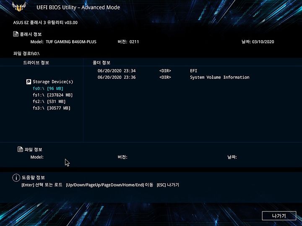
Task: Select drive fs0:\ [96 MB]
Action: tap(48, 88)
